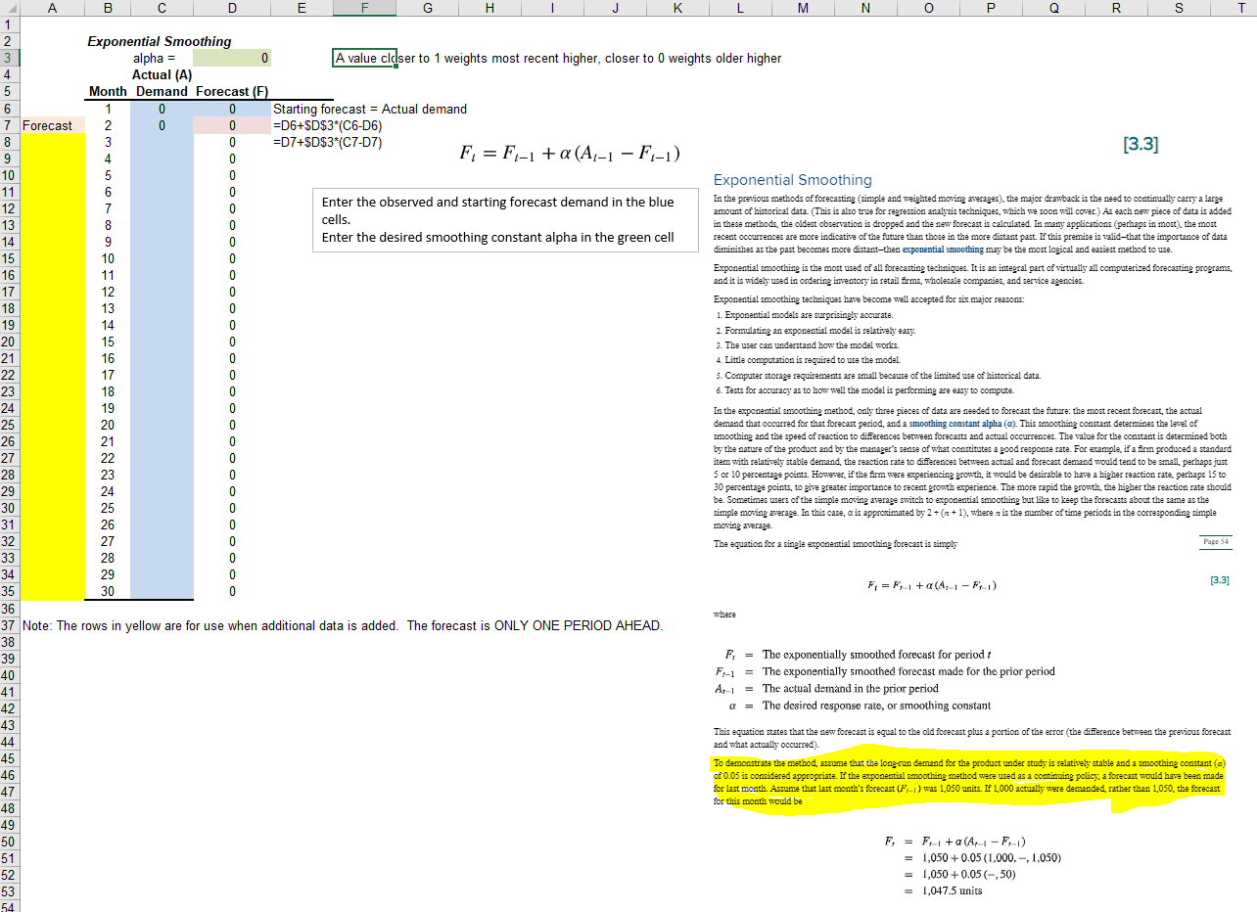Click the yellow-rows note in row 37

coord(342,625)
